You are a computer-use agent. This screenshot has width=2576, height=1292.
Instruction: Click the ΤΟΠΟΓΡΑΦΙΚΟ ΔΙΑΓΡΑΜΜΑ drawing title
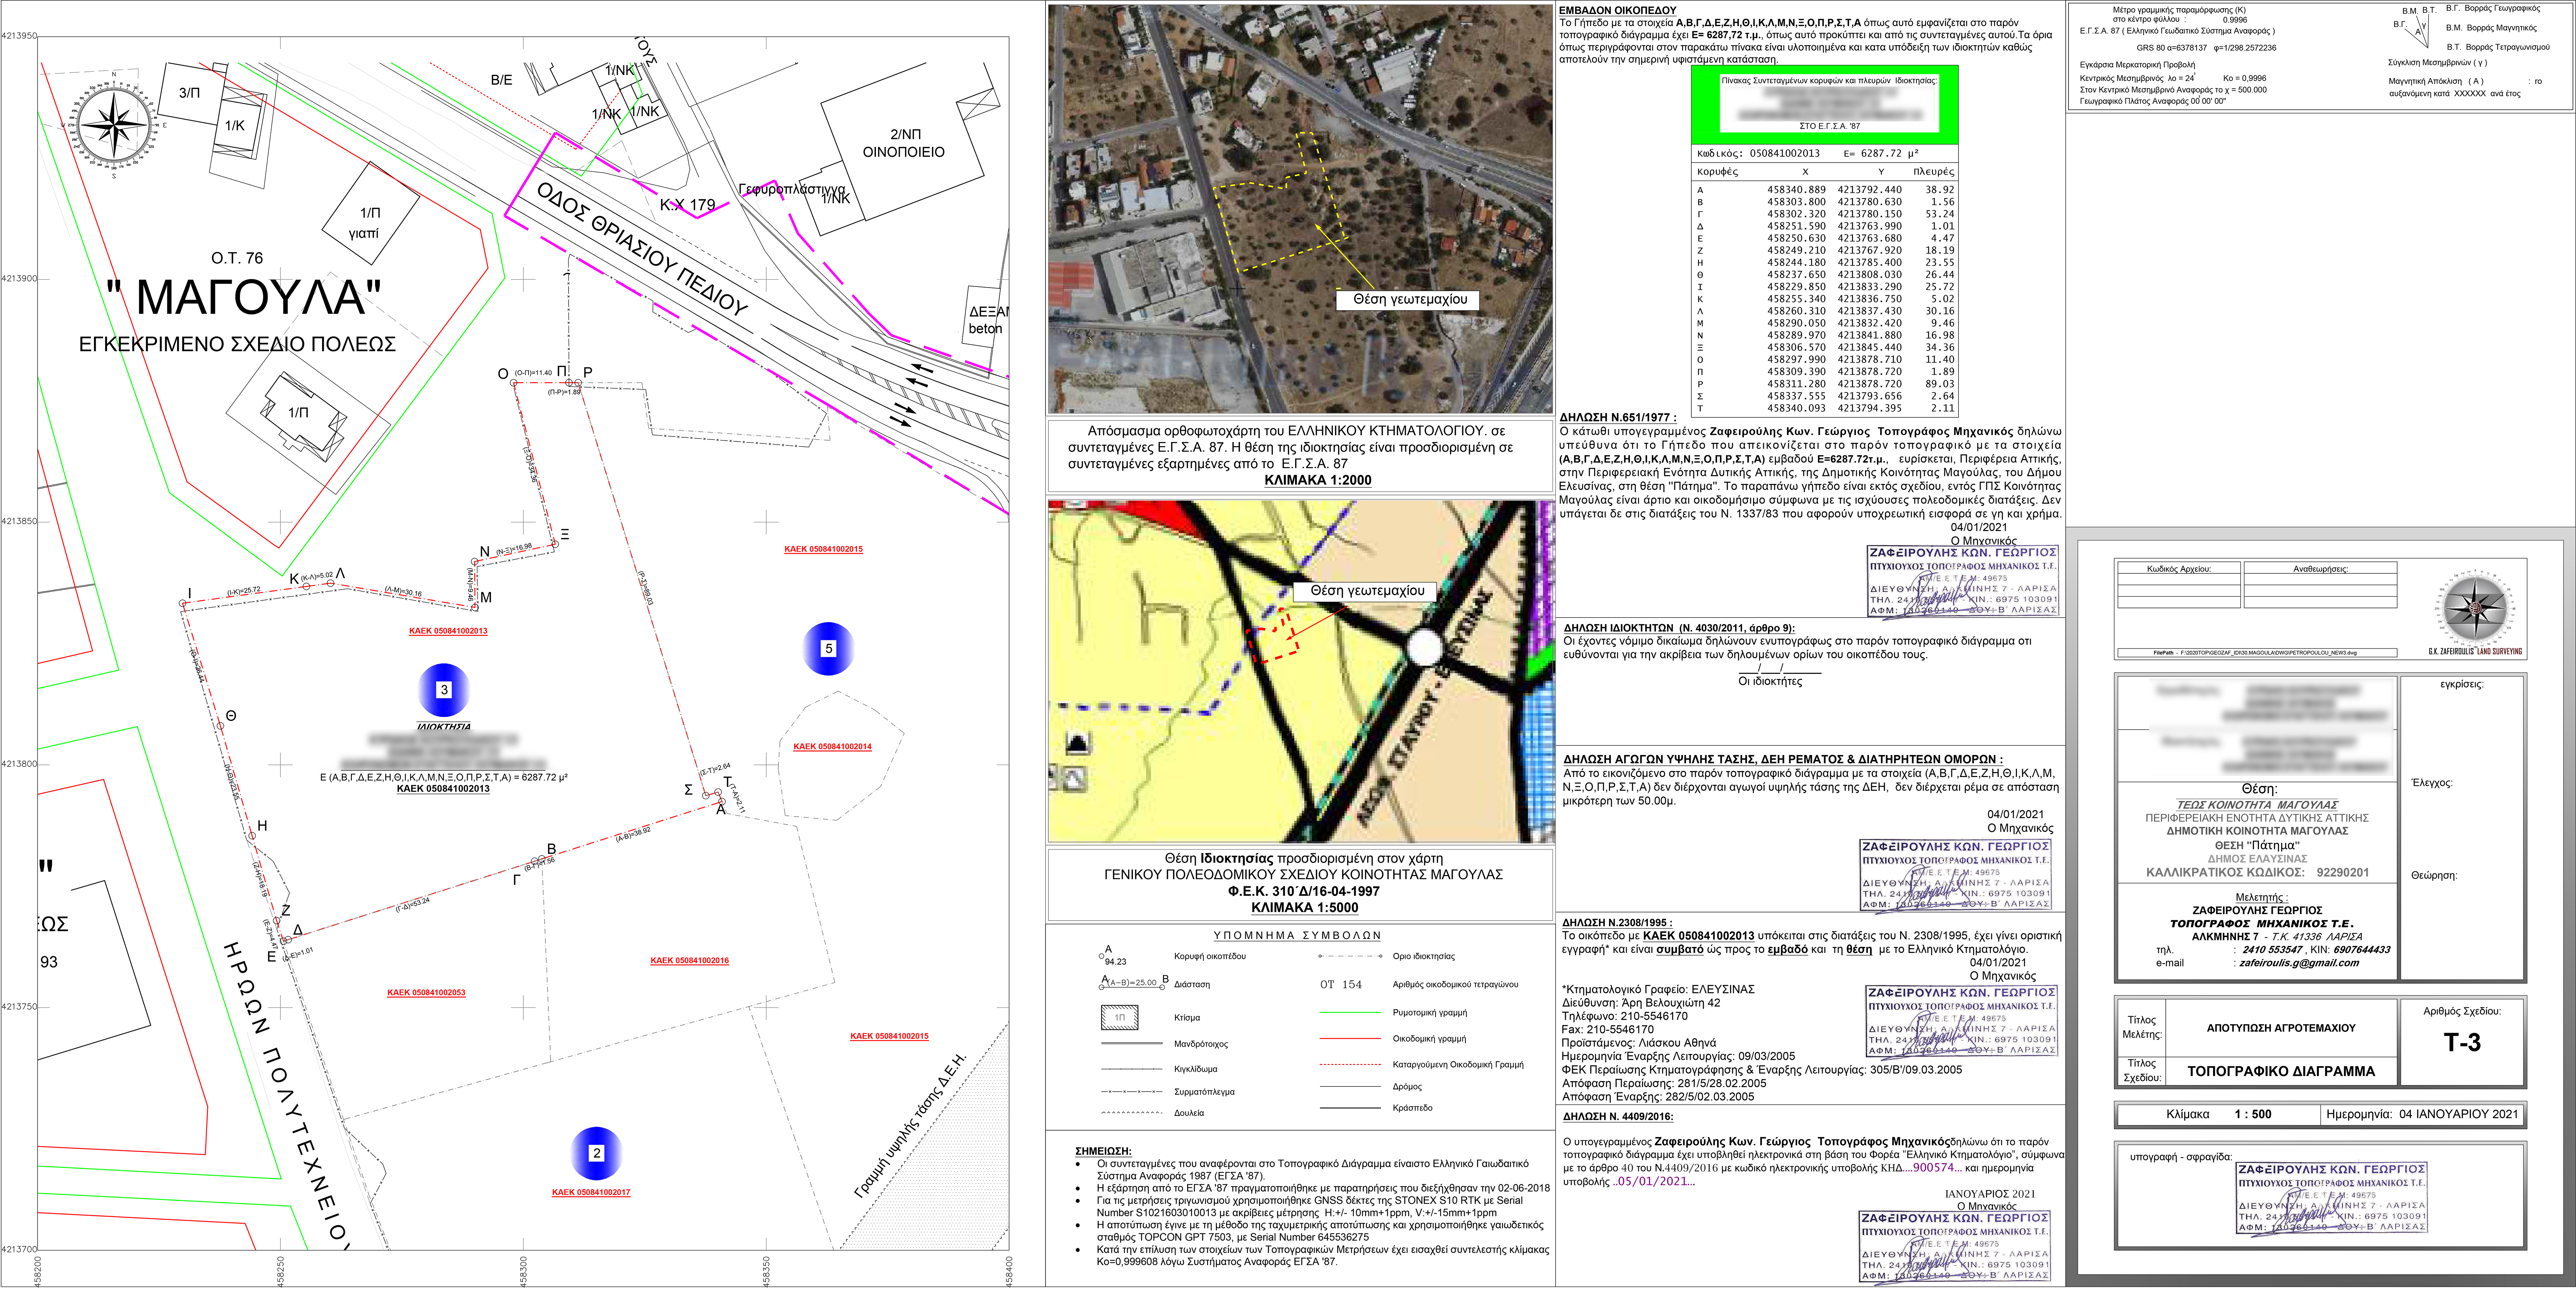[x=2281, y=1071]
